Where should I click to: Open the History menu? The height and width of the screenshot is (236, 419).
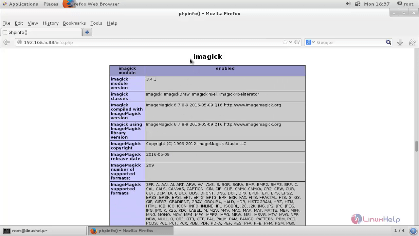pos(50,23)
